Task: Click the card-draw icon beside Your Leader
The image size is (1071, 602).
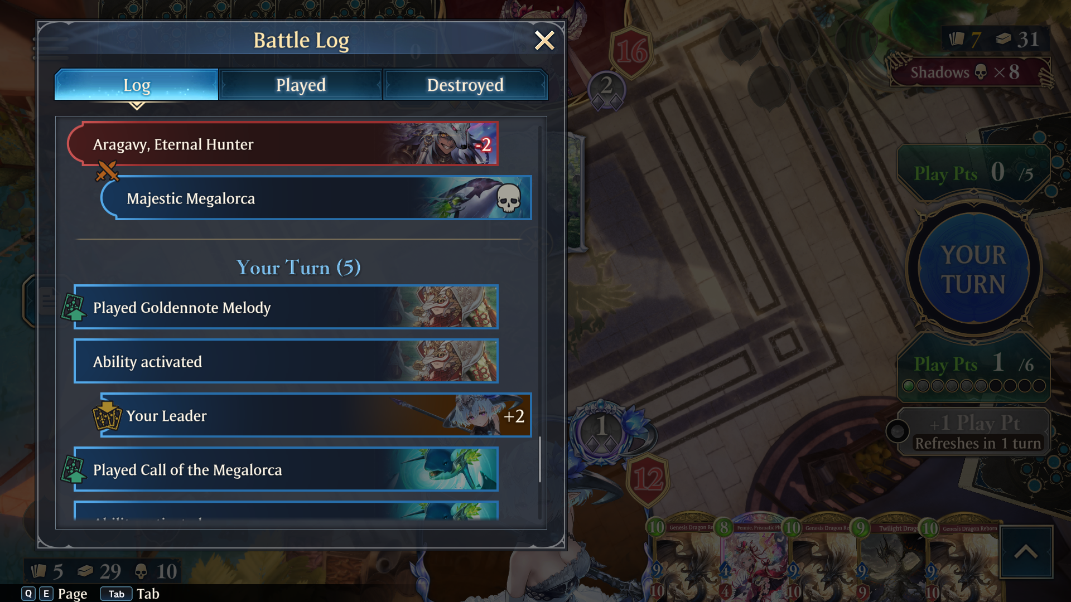Action: (x=107, y=416)
